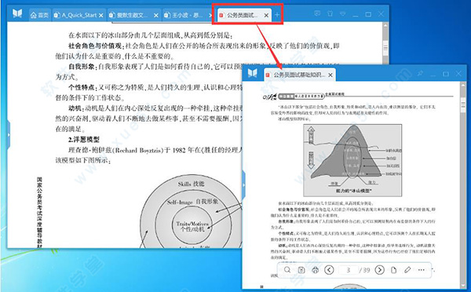This screenshot has height=292, width=471.
Task: Open the three-dots more options menu
Action: point(421,270)
